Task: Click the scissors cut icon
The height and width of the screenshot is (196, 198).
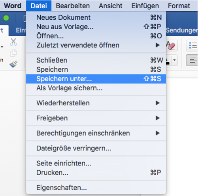Action: 13,42
